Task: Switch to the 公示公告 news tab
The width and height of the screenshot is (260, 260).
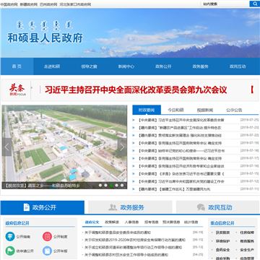Action: 234,110
